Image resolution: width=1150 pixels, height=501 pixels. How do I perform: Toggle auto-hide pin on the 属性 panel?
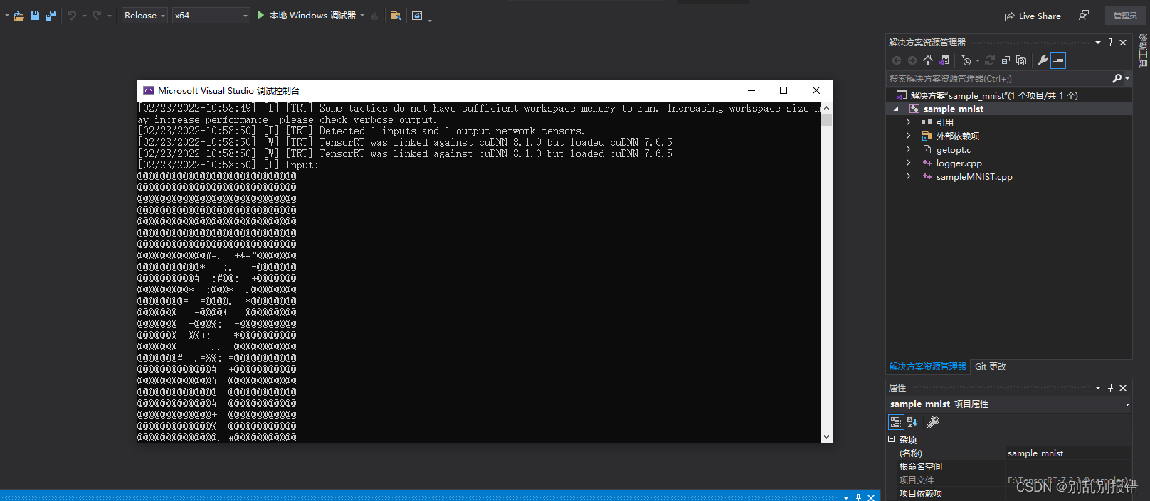tap(1110, 388)
